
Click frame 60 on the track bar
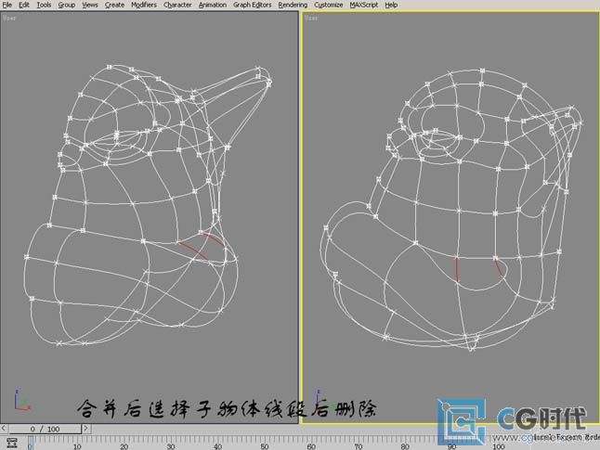coord(311,446)
